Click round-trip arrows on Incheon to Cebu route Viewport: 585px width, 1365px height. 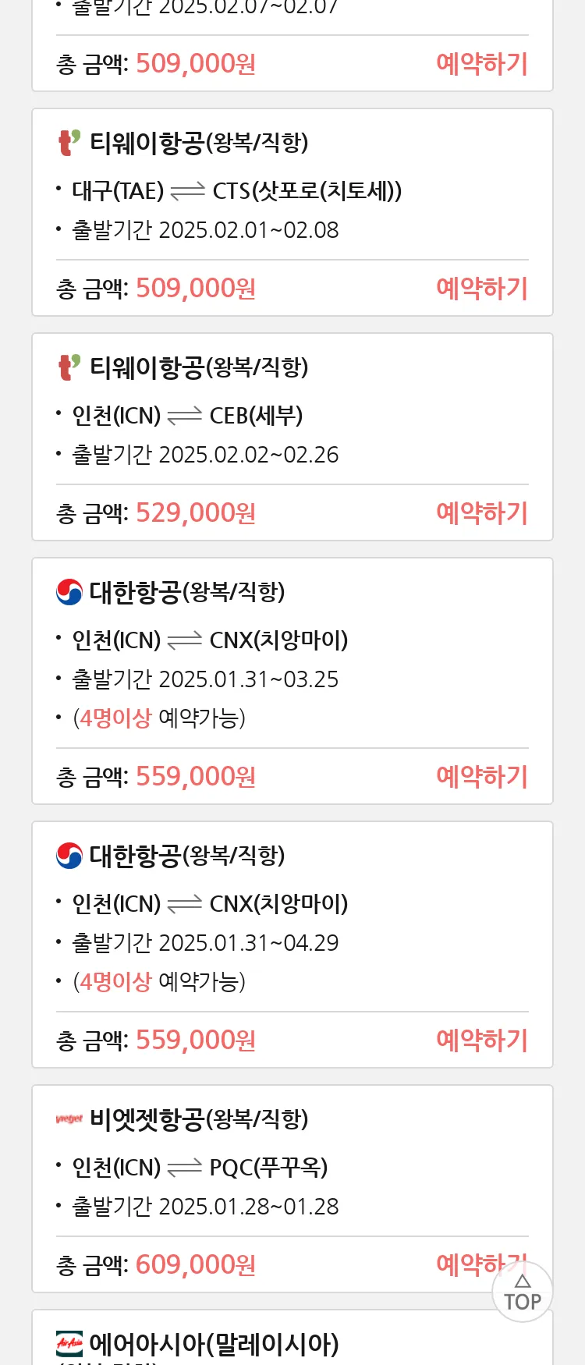pos(185,416)
